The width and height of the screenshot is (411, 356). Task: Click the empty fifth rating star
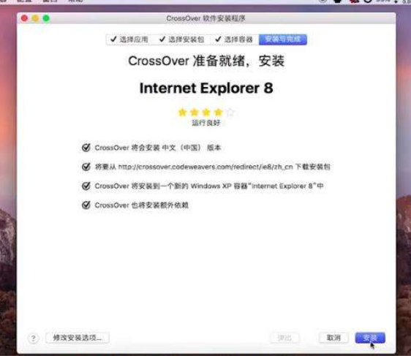click(x=230, y=113)
